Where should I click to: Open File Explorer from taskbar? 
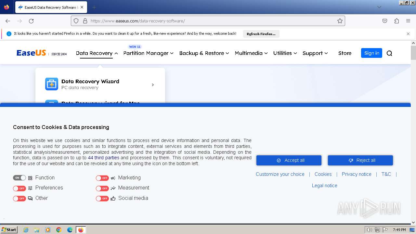coord(37,230)
